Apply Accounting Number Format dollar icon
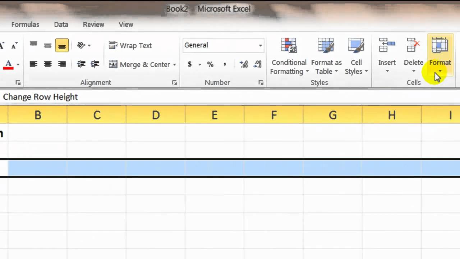The height and width of the screenshot is (259, 460). coord(190,64)
